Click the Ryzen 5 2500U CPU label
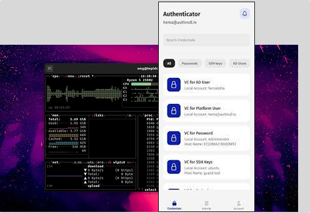 (x=139, y=80)
